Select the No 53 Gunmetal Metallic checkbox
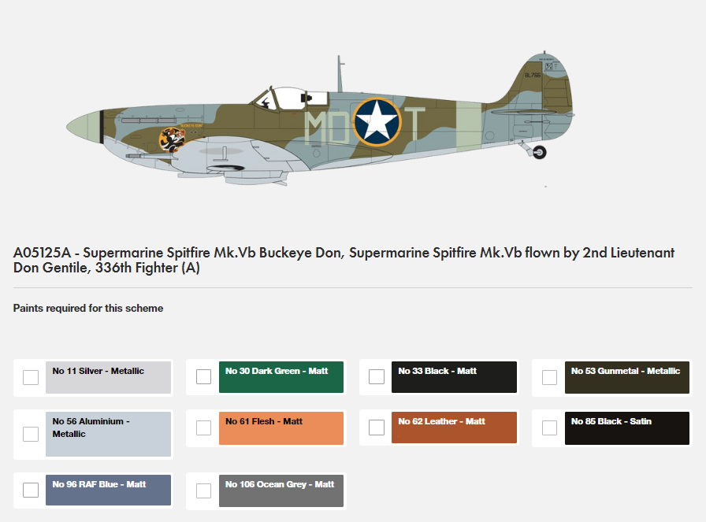The height and width of the screenshot is (522, 706). [x=549, y=377]
